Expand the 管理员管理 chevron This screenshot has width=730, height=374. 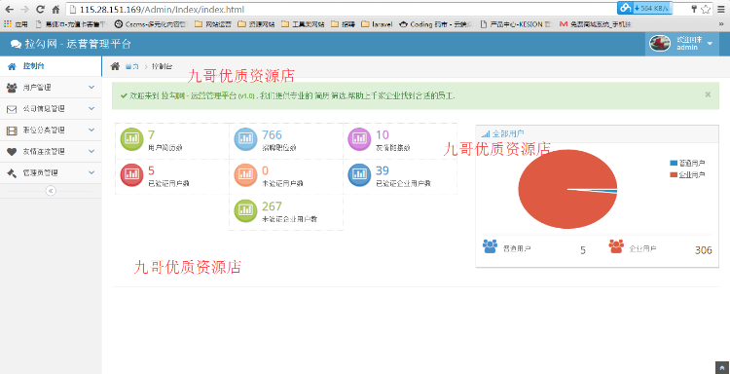pos(91,172)
